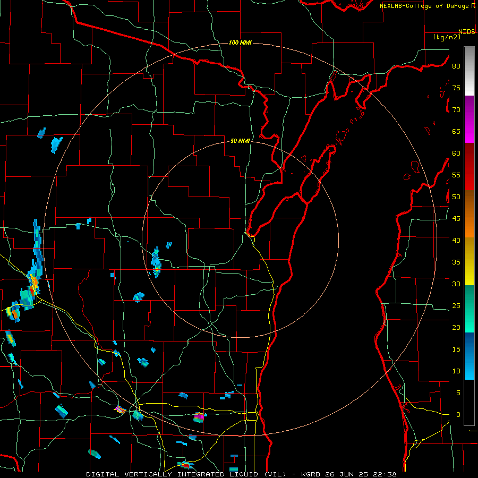Click "DIGITAL VERTICALLY INTEGRATED LIQUID (VIL)" product title

click(x=186, y=474)
